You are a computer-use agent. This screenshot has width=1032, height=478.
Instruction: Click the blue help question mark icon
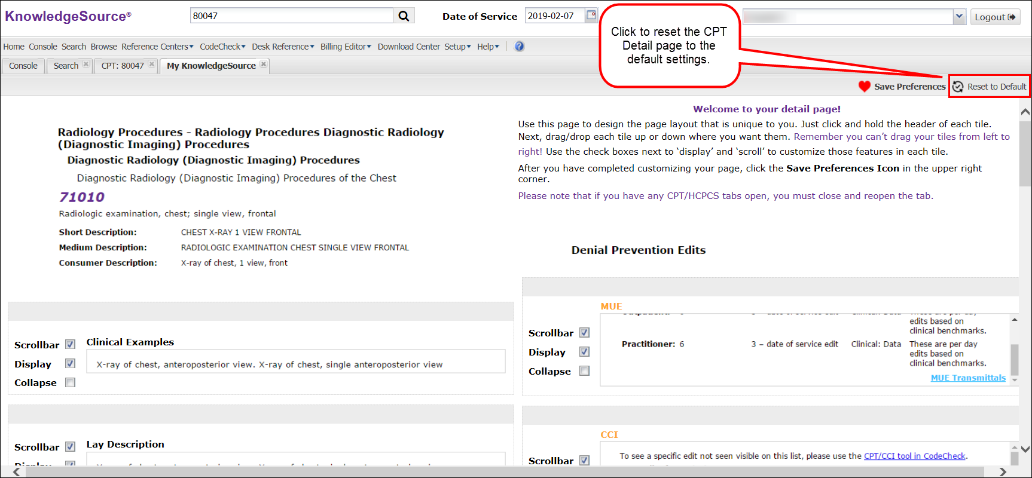coord(520,47)
